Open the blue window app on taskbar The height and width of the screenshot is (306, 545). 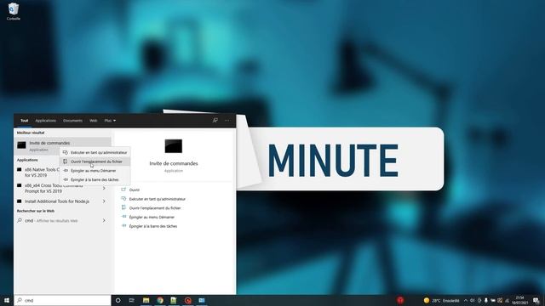pyautogui.click(x=202, y=300)
